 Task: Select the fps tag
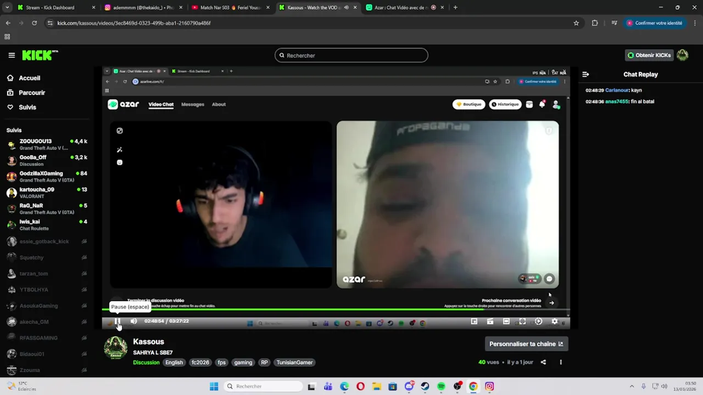coord(221,362)
